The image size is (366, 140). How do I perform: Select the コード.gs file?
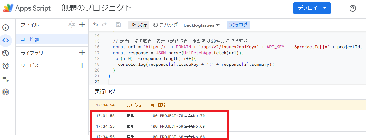click(x=52, y=39)
